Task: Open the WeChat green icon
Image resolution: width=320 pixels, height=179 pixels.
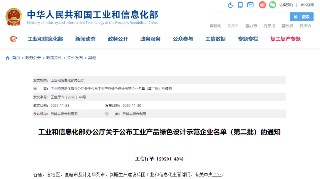Action: coord(272,5)
